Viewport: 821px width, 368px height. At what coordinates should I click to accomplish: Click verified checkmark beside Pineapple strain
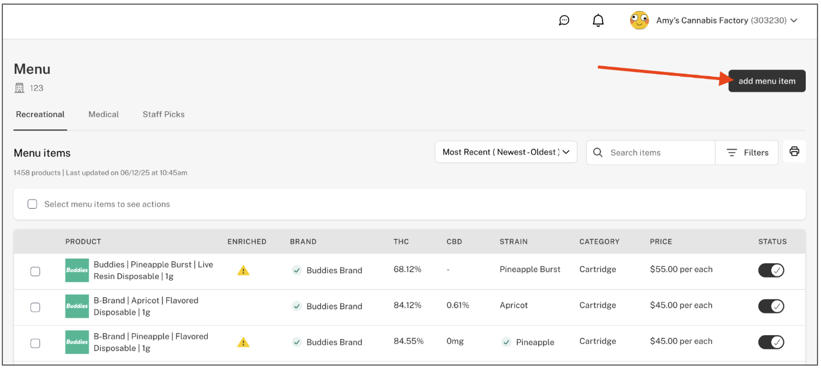[507, 342]
